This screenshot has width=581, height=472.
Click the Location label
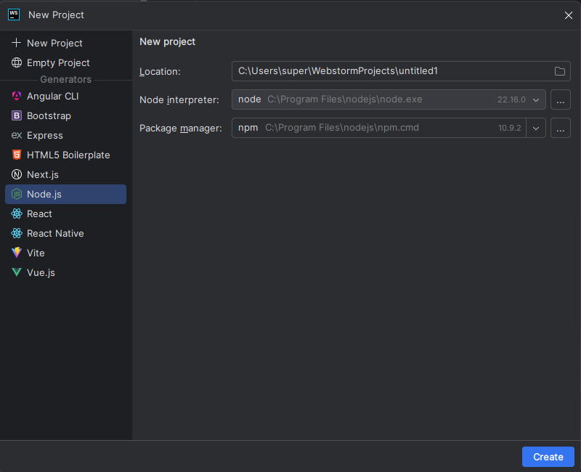tap(160, 71)
